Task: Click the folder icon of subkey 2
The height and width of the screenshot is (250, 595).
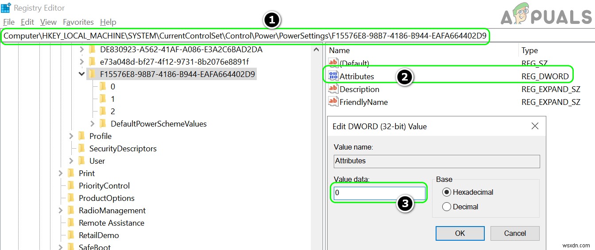Action: point(103,111)
